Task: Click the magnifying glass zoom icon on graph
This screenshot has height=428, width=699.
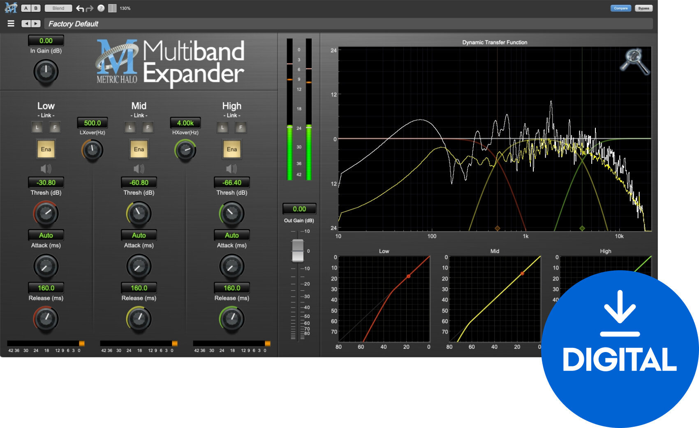Action: pyautogui.click(x=635, y=62)
